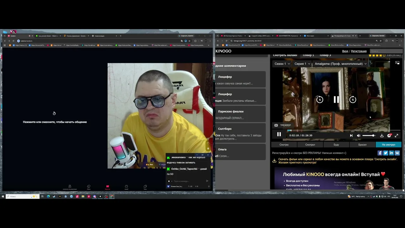Share the page on Facebook
Viewport: 405px width, 228px height.
tap(380, 153)
